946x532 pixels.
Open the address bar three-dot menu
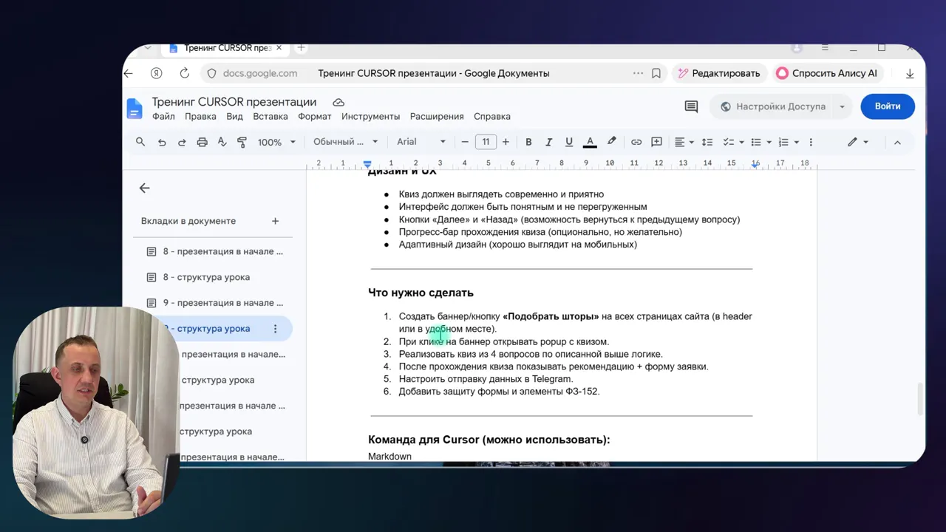[638, 73]
